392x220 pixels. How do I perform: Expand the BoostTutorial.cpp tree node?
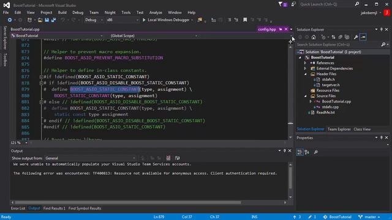coord(311,101)
